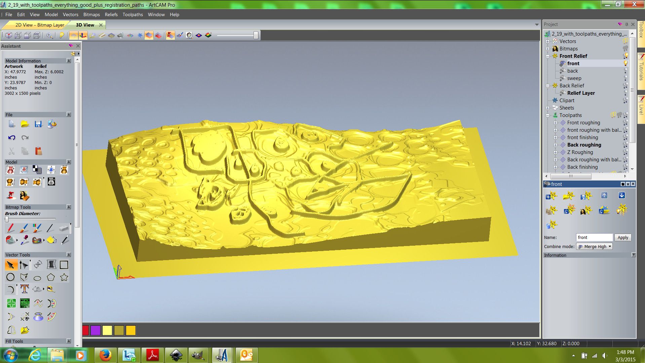
Task: Toggle visibility of the front relief layer
Action: point(625,63)
